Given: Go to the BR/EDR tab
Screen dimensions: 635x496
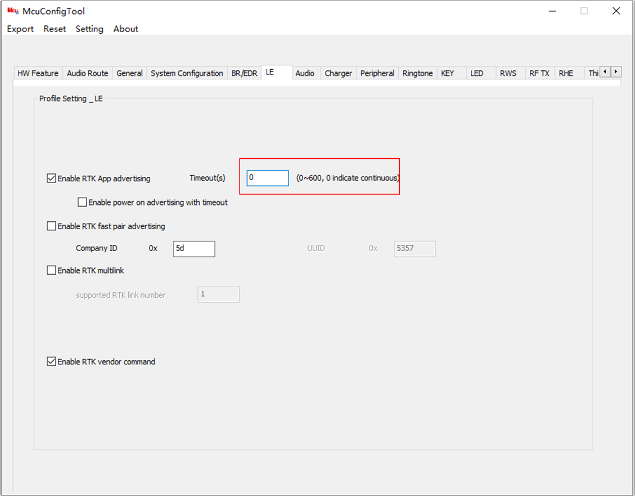Looking at the screenshot, I should point(244,73).
